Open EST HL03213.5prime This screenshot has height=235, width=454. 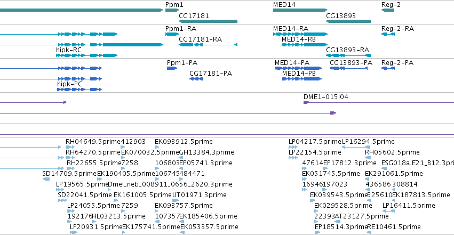pyautogui.click(x=118, y=216)
